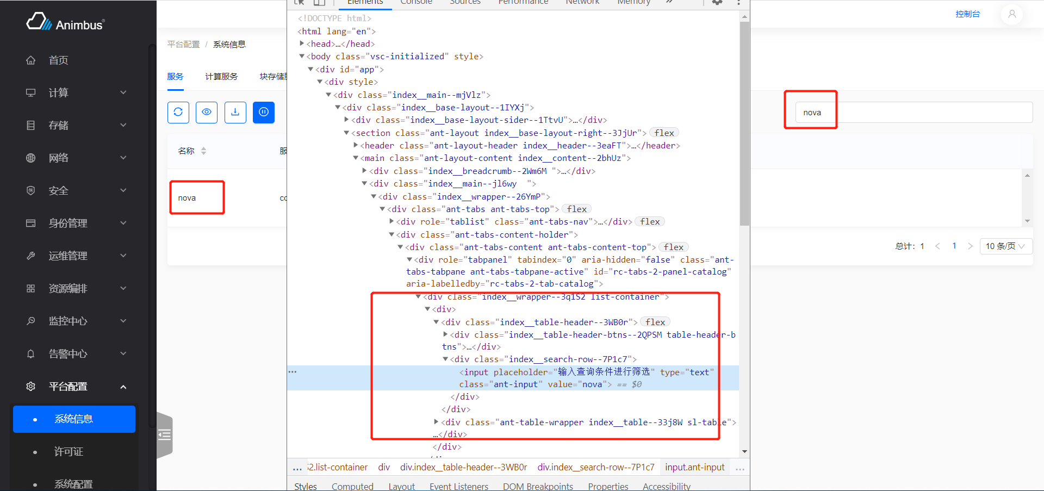This screenshot has height=491, width=1044.
Task: Click the refresh table button
Action: (178, 113)
